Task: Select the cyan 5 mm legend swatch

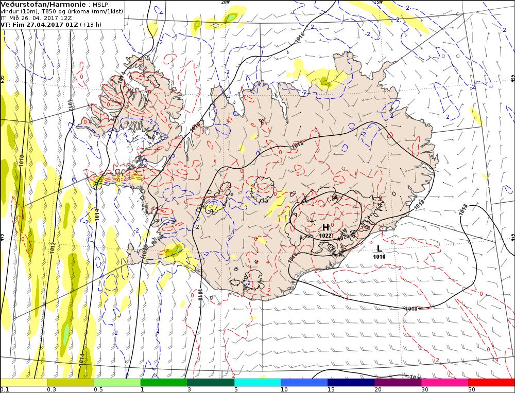Action: point(257,382)
